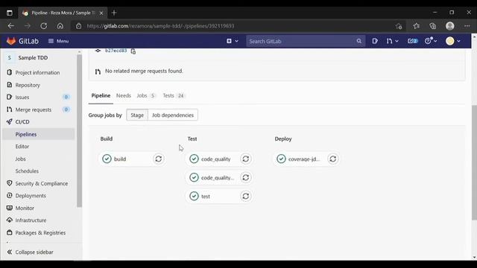This screenshot has width=477, height=268.
Task: Copy the commit SHA to clipboard
Action: [x=133, y=51]
